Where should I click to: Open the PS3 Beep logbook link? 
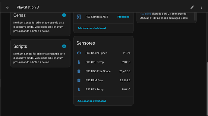(145, 14)
